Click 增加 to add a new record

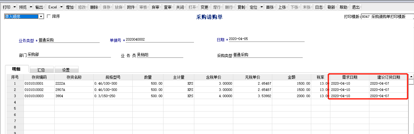(70, 7)
